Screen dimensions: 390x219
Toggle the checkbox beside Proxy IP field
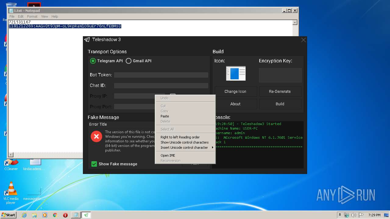[x=173, y=95]
